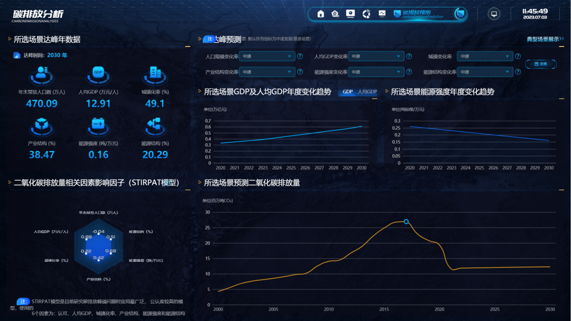The height and width of the screenshot is (321, 571).
Task: Click the peak marker on CO₂ curve
Action: pyautogui.click(x=406, y=222)
